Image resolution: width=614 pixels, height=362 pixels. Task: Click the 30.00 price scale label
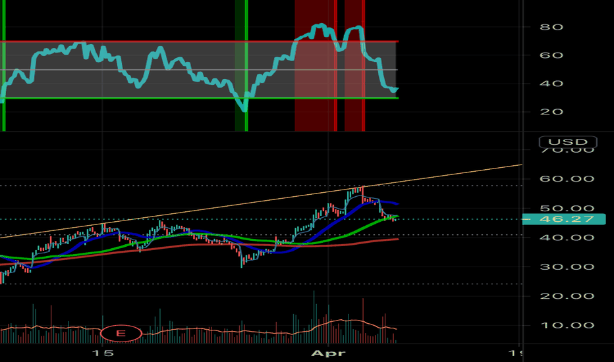click(x=567, y=267)
